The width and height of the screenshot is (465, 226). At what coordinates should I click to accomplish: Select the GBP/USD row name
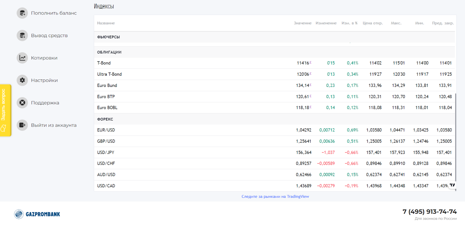(106, 141)
